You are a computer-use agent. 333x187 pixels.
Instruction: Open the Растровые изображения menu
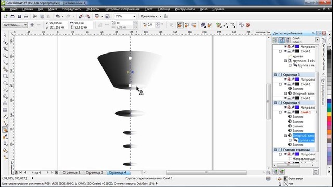(122, 9)
